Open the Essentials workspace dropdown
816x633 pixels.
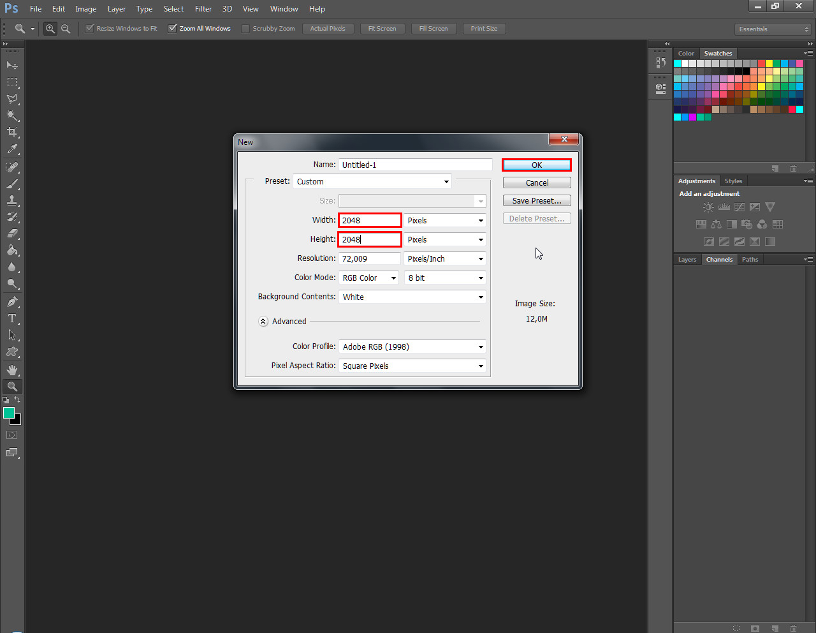tap(773, 29)
